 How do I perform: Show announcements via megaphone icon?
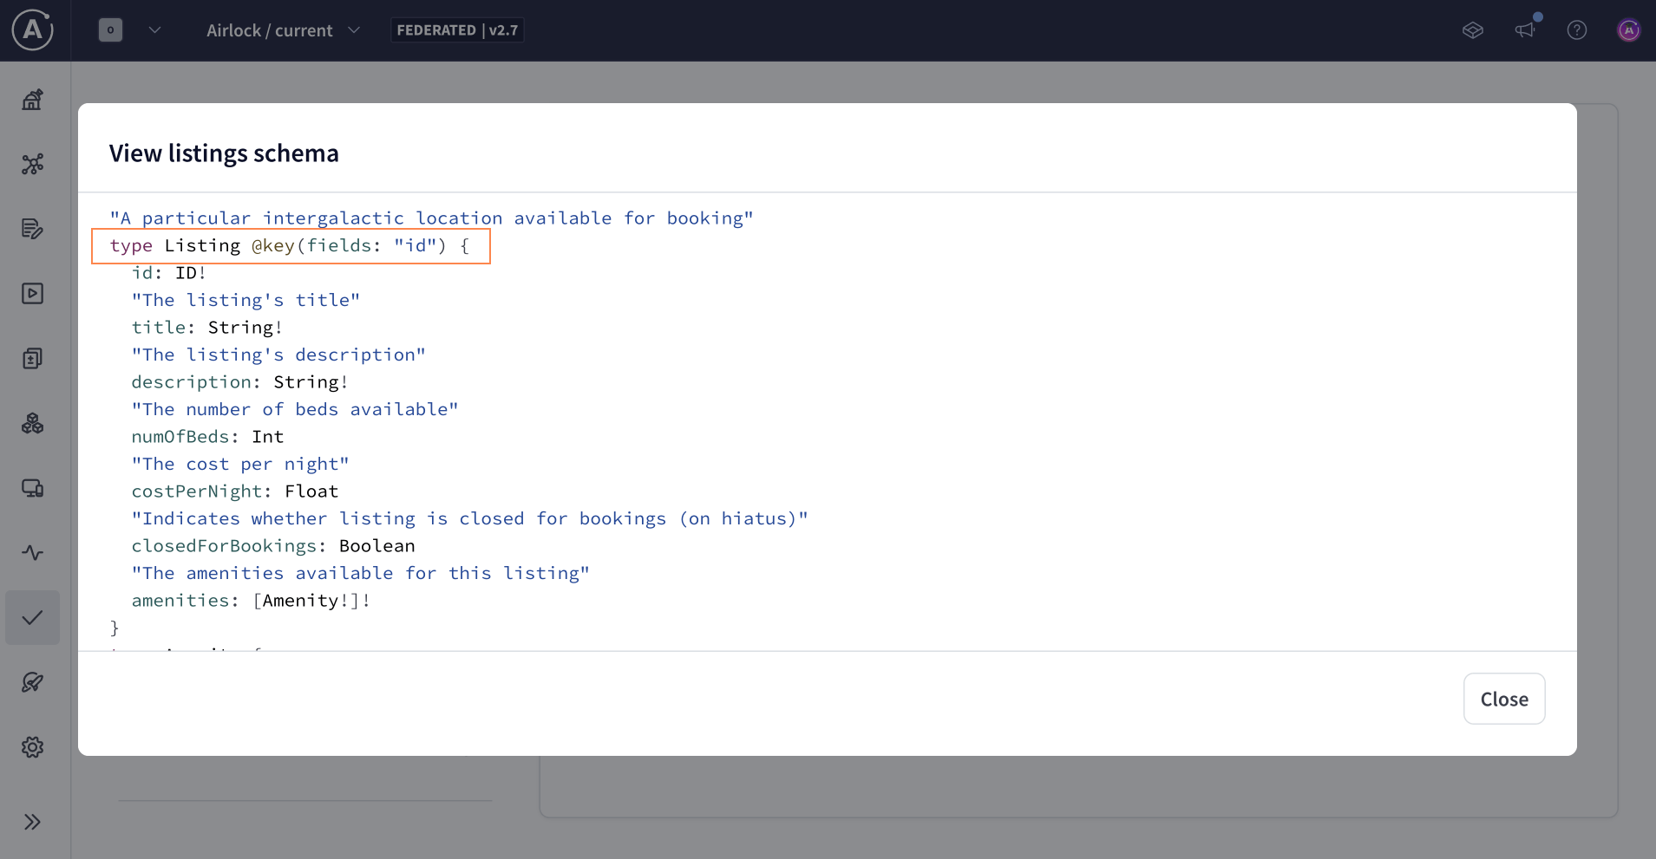[1526, 30]
